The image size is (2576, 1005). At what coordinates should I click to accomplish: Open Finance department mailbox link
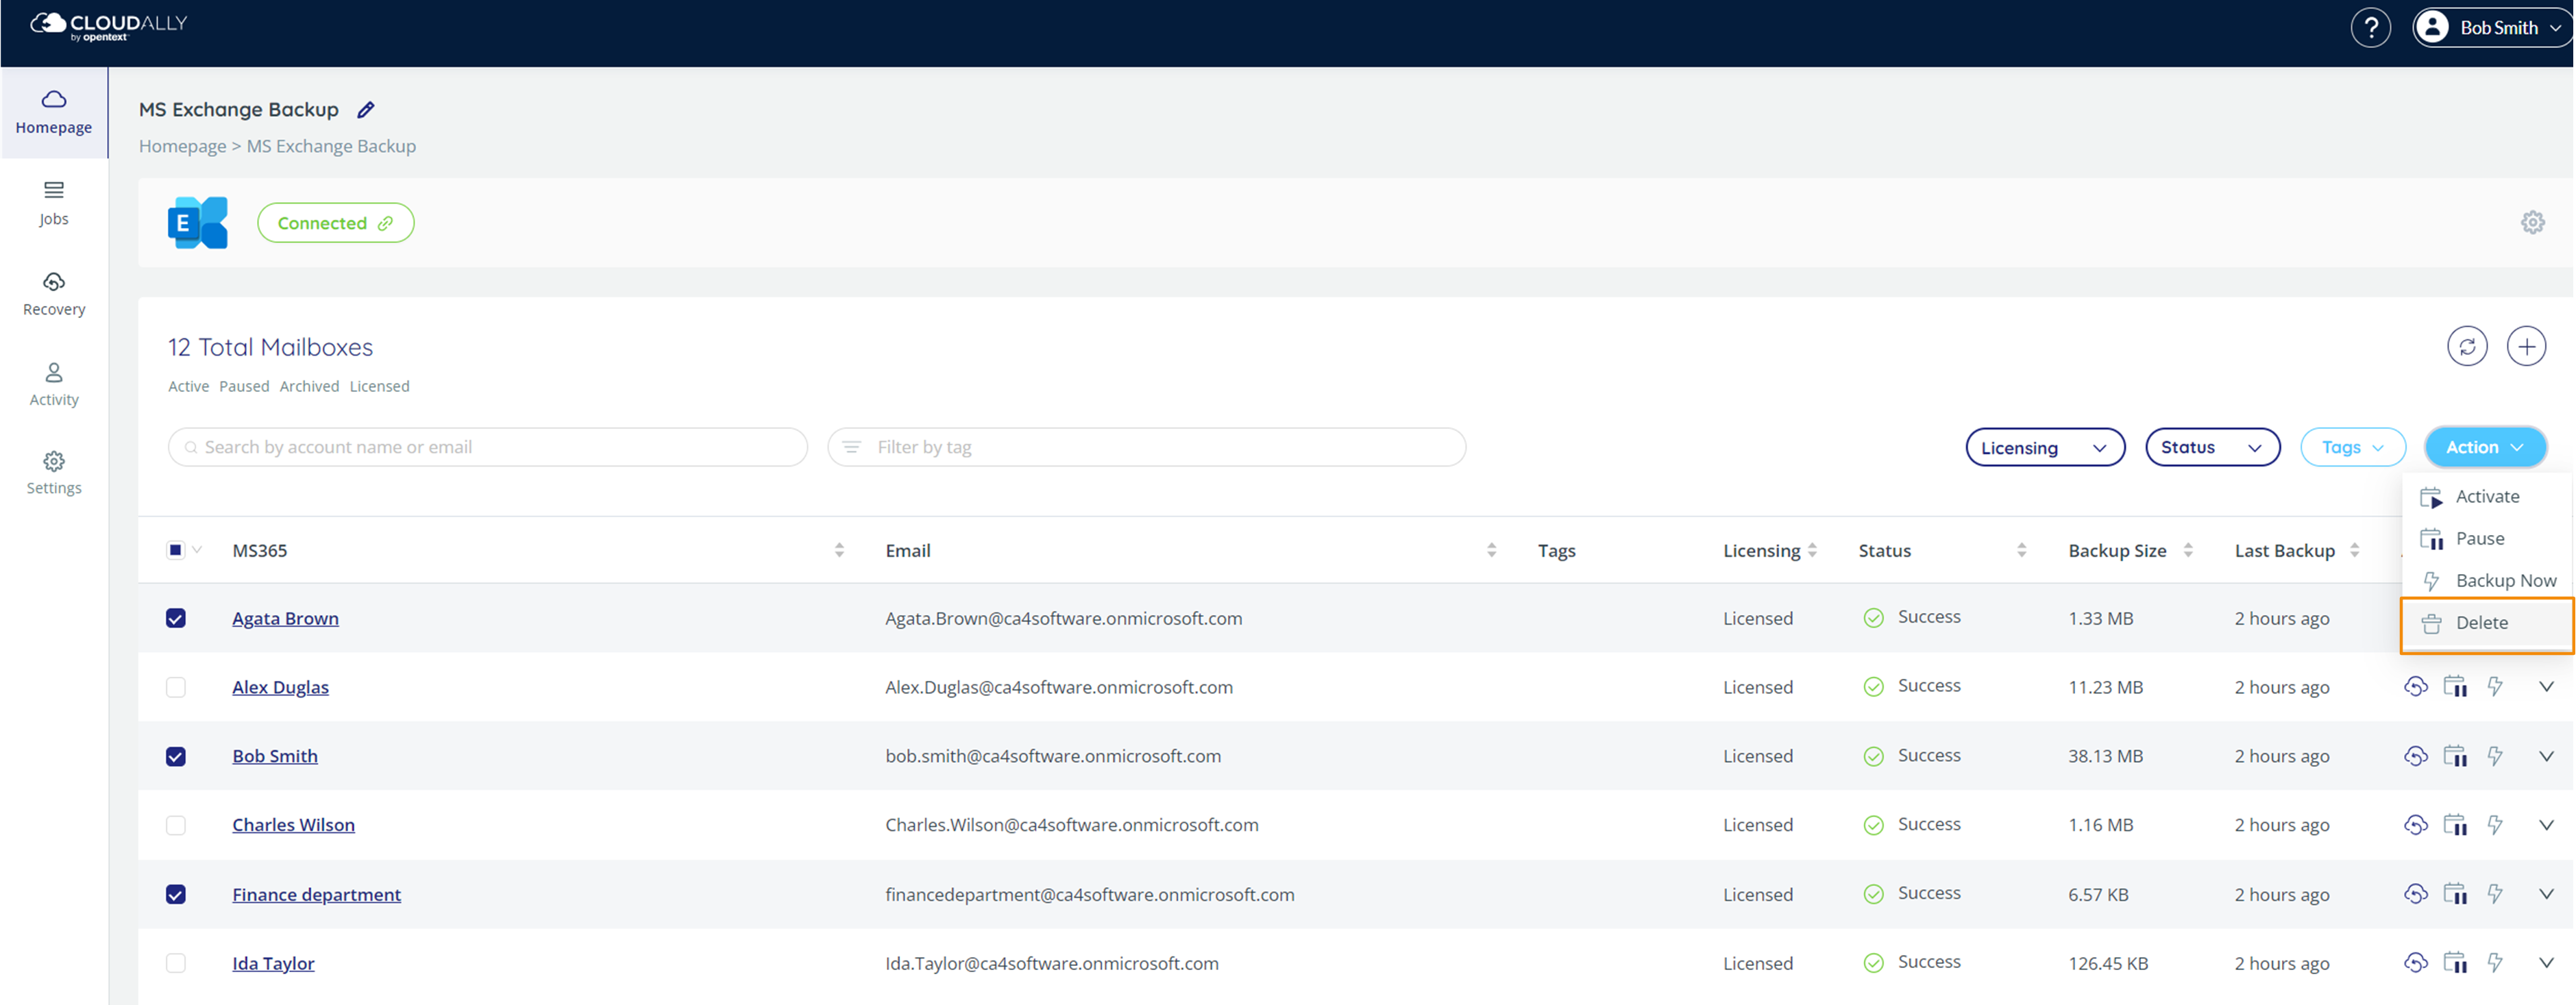[x=316, y=894]
